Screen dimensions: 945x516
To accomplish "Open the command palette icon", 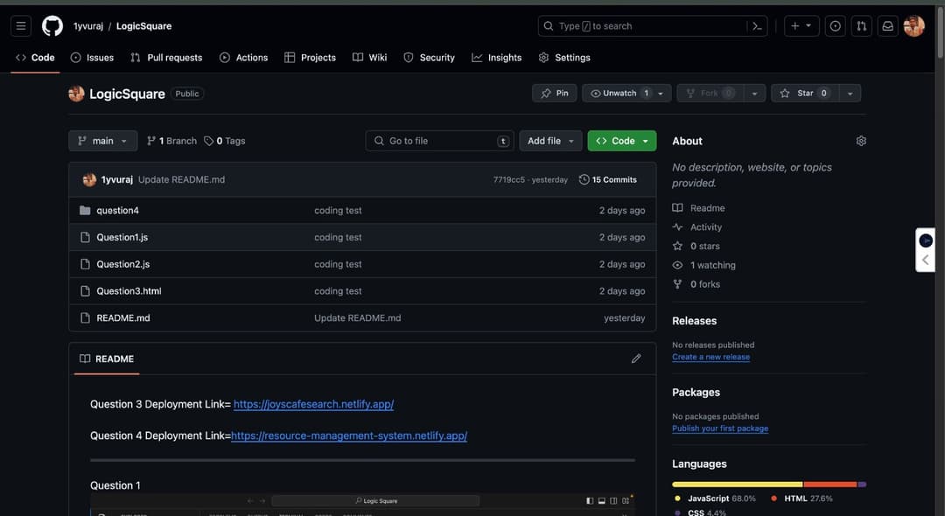I will pyautogui.click(x=757, y=26).
